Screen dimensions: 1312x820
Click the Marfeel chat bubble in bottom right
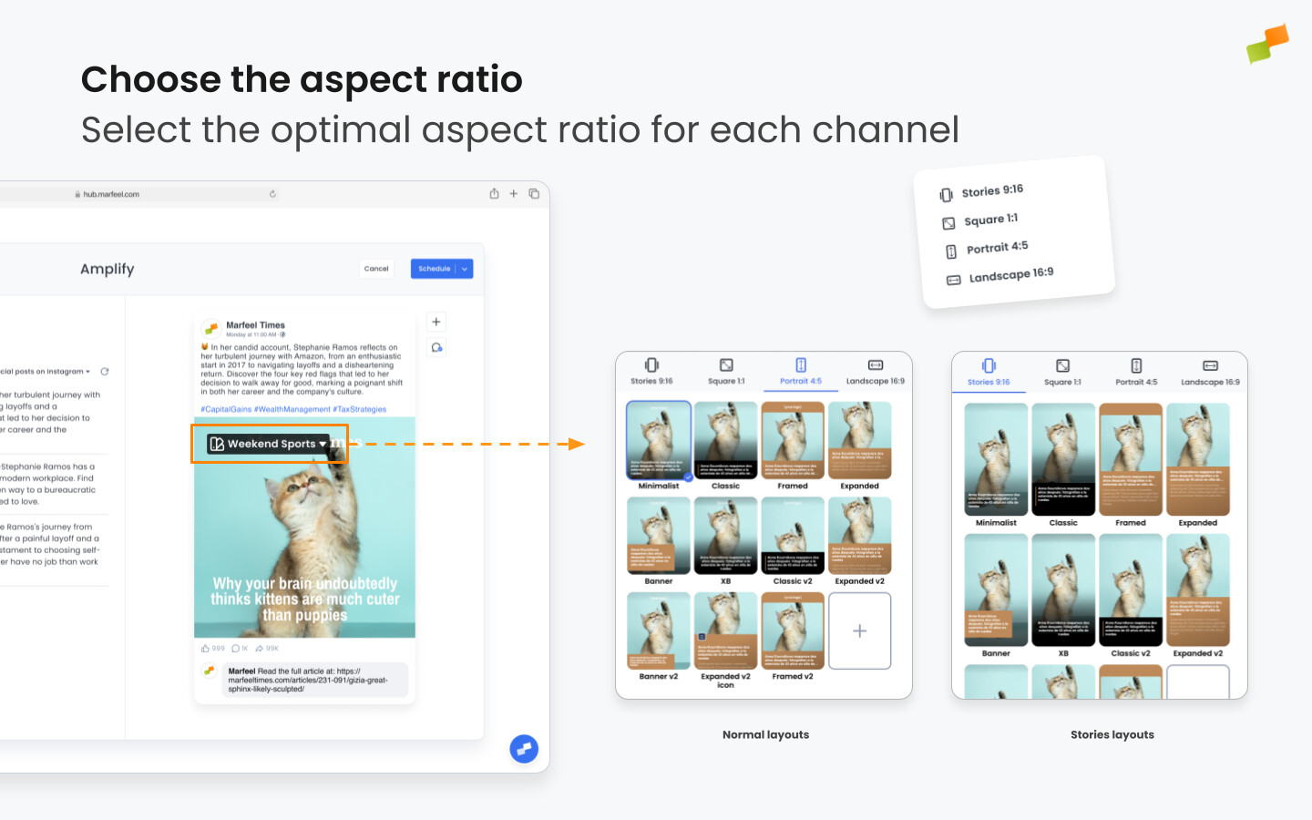(x=524, y=749)
